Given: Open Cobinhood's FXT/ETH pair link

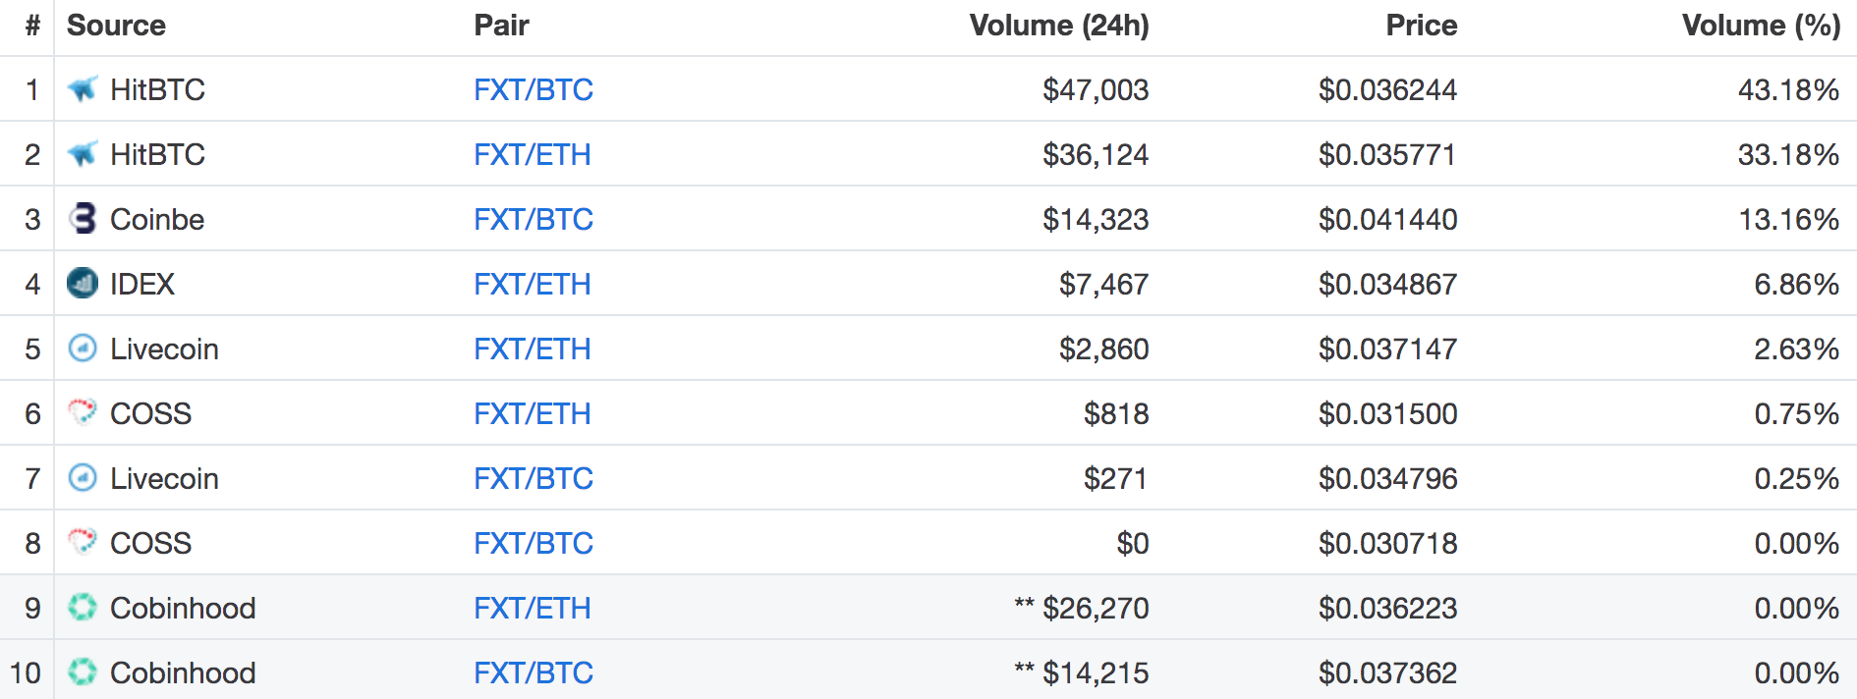Looking at the screenshot, I should 532,608.
